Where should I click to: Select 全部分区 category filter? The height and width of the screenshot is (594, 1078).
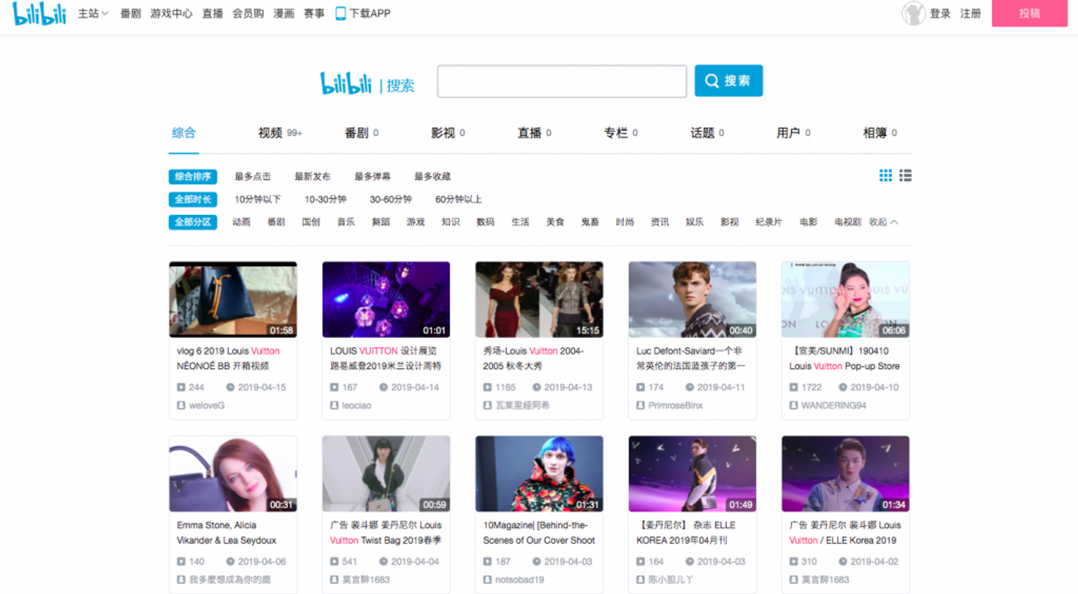point(192,222)
